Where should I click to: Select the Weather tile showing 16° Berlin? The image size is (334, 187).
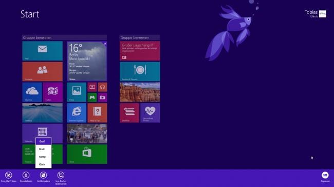(87, 61)
